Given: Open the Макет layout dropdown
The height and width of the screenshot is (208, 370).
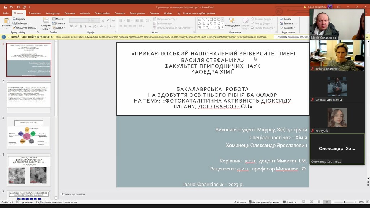Looking at the screenshot, I should click(59, 19).
